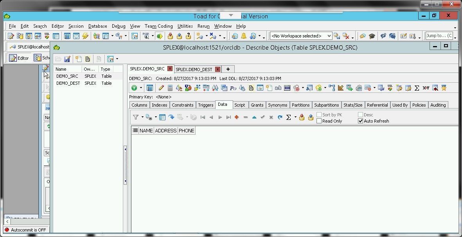This screenshot has height=237, width=462.
Task: Click the NAME column header in data grid
Action: click(146, 130)
